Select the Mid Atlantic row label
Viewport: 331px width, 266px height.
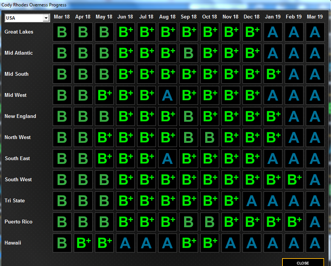tap(18, 53)
